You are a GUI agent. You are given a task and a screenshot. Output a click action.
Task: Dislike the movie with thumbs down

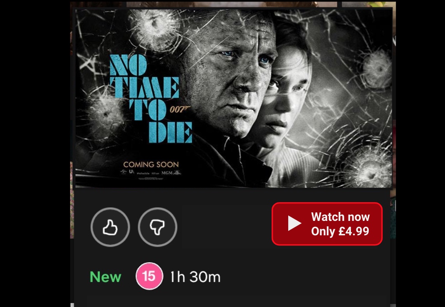coord(158,227)
